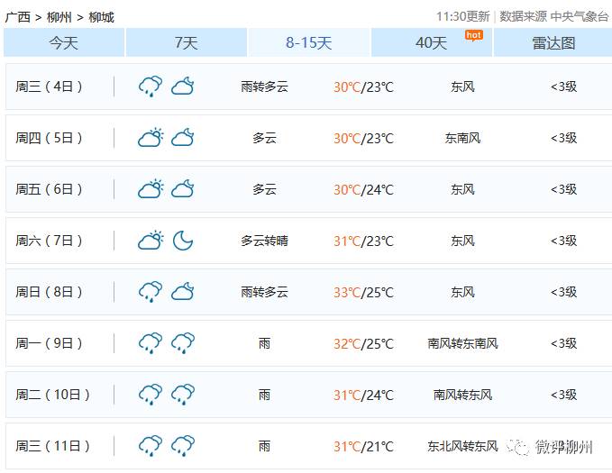
Task: Click the 周日(8日) daytime rain icon
Action: [151, 292]
